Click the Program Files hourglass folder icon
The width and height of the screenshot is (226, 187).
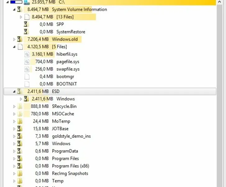(20, 159)
